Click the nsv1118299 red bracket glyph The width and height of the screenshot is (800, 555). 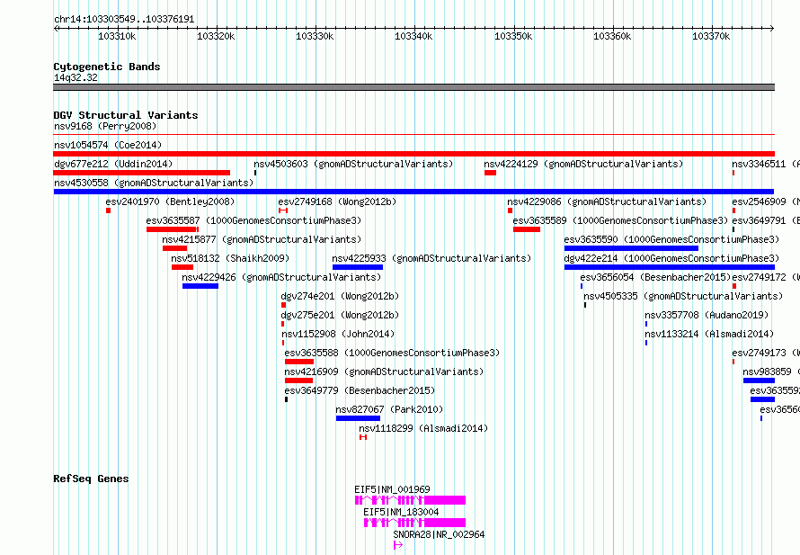pos(363,437)
